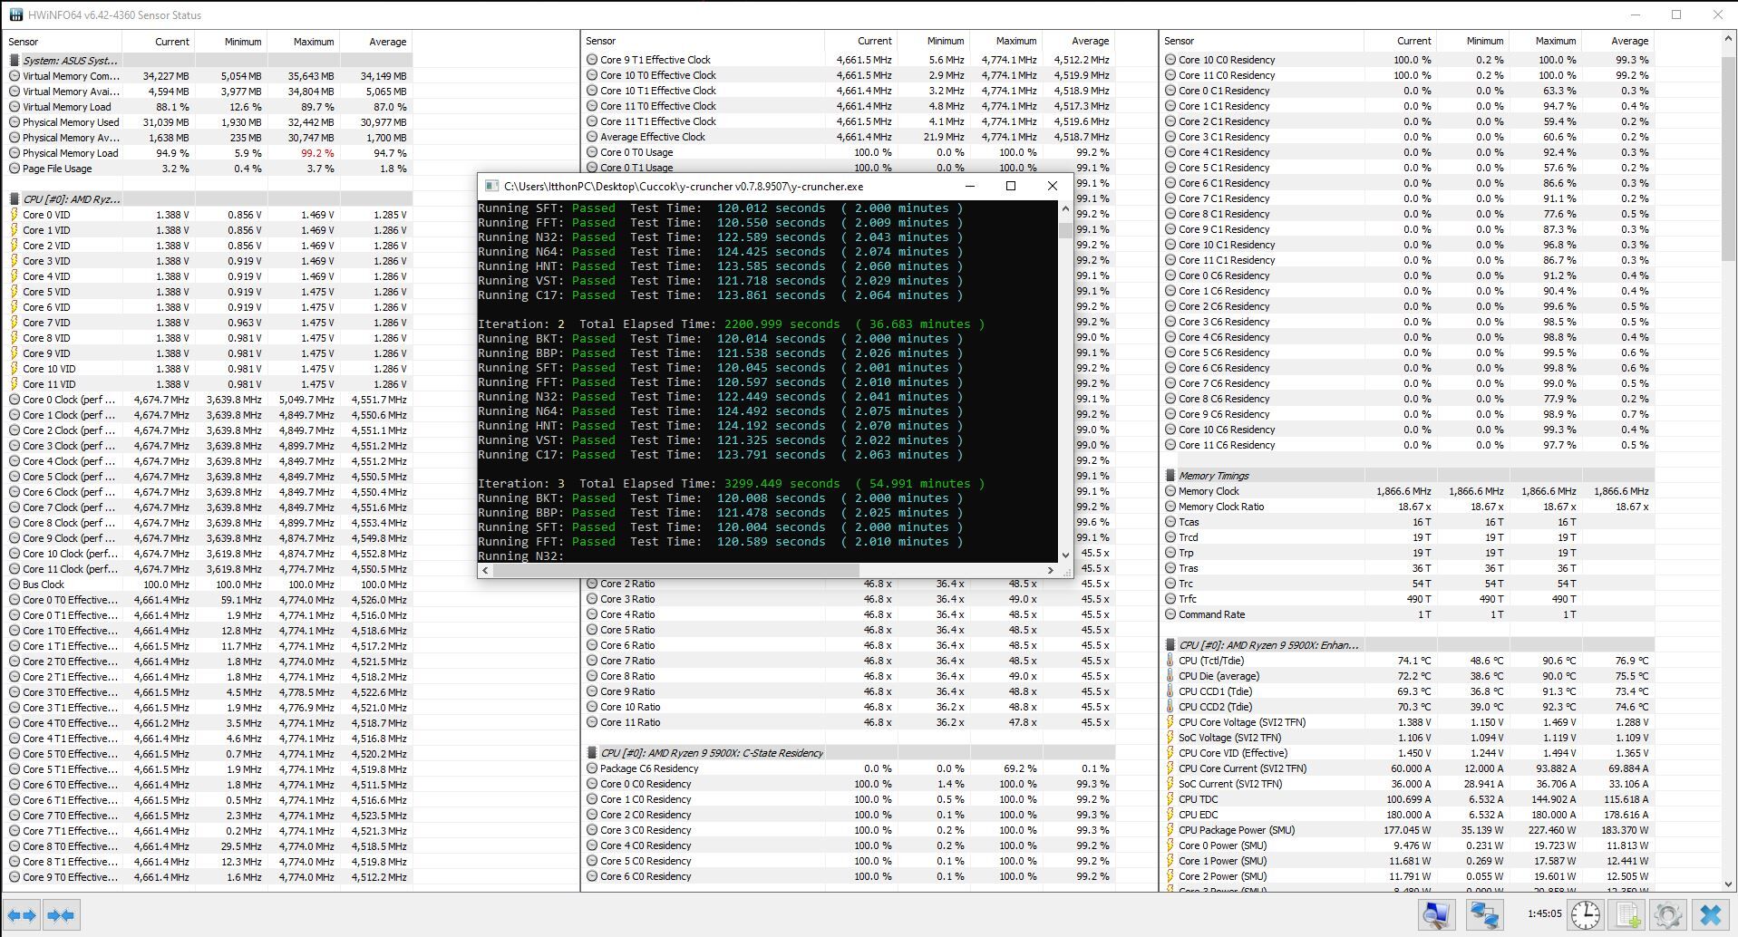
Task: Minimize the y-cruncher console window
Action: click(969, 186)
